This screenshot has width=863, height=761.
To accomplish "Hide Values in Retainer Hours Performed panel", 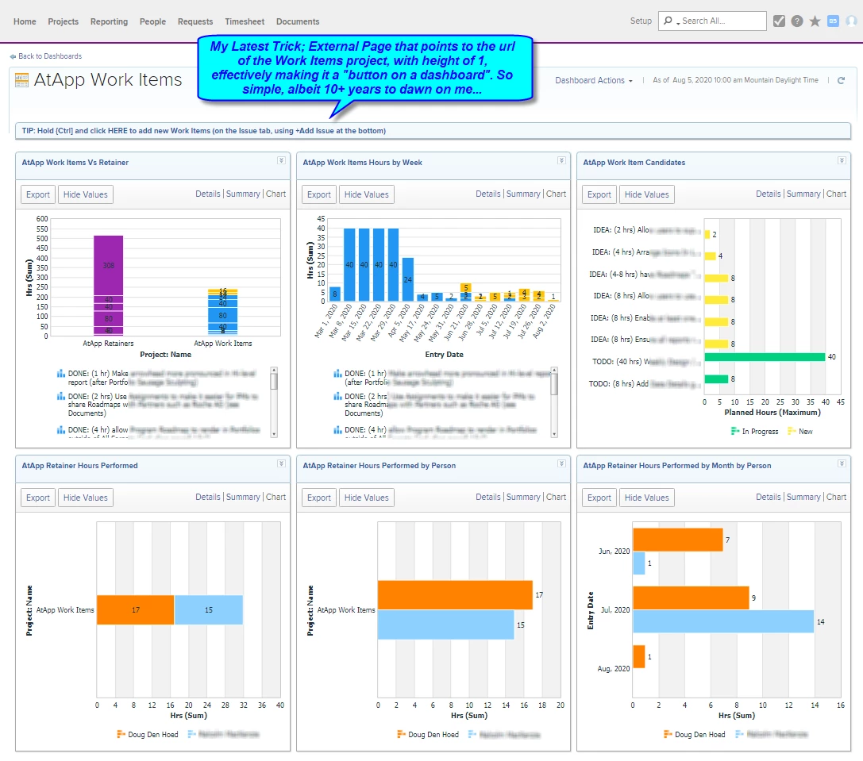I will (85, 498).
